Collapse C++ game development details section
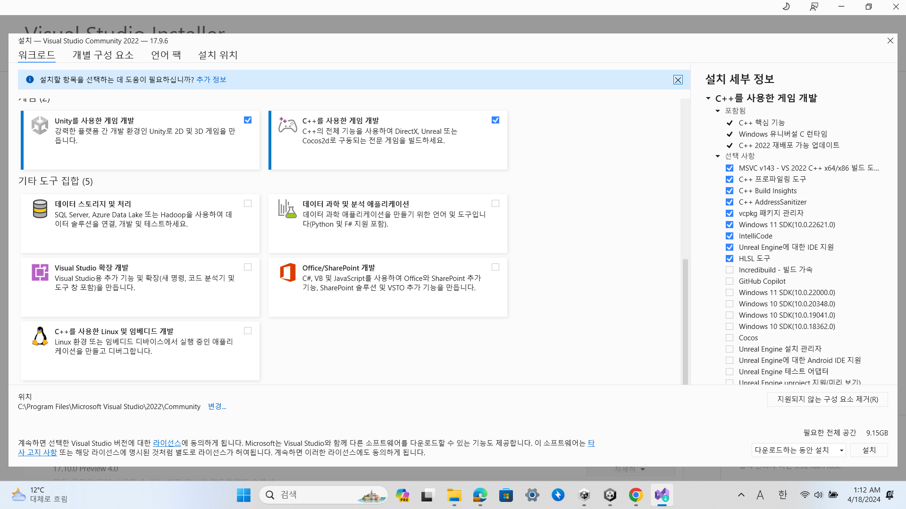The width and height of the screenshot is (906, 509). coord(708,98)
